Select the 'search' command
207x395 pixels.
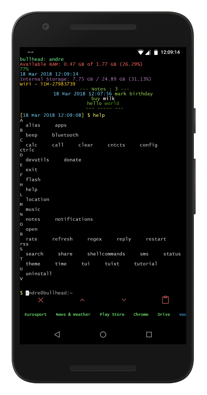[34, 254]
